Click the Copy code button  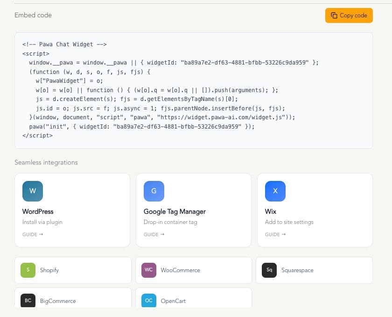pos(349,15)
